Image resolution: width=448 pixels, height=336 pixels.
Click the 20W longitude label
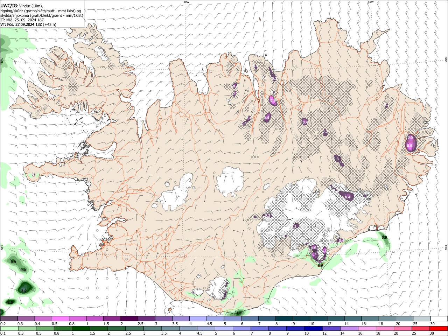pyautogui.click(x=187, y=2)
